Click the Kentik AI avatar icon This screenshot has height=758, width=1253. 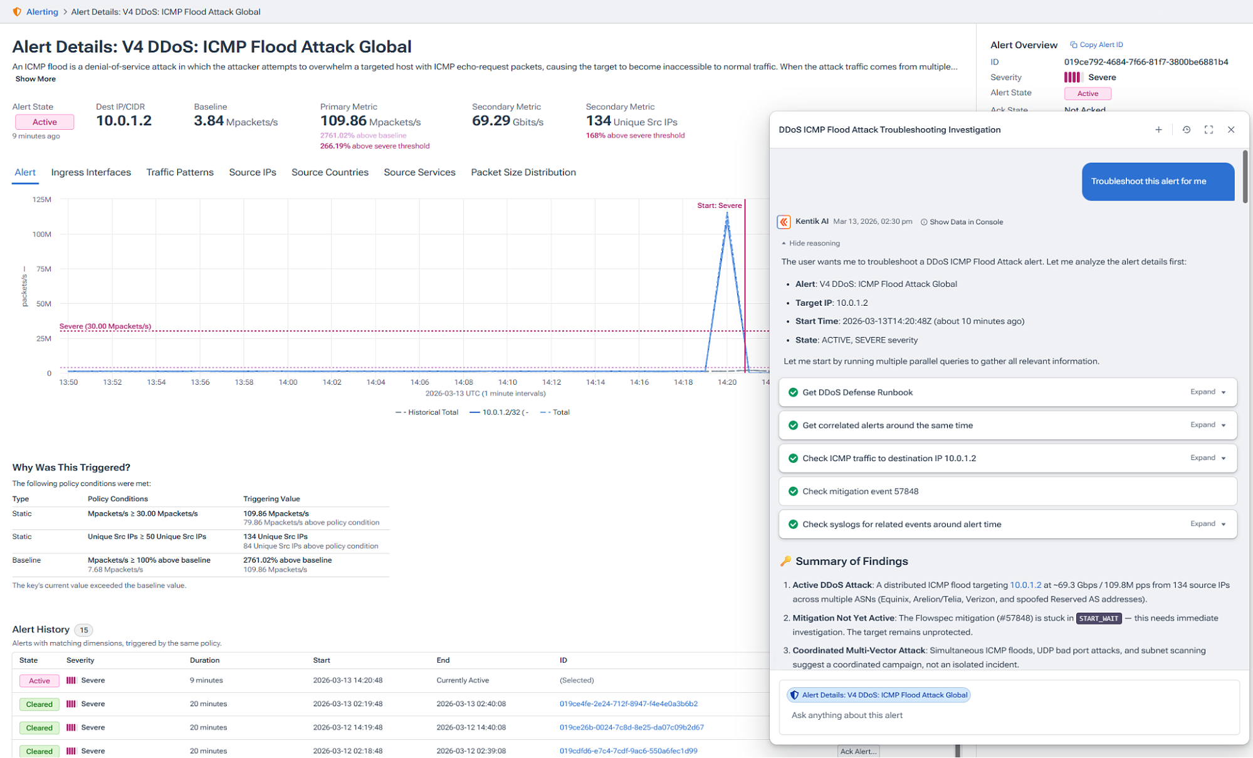pos(784,221)
